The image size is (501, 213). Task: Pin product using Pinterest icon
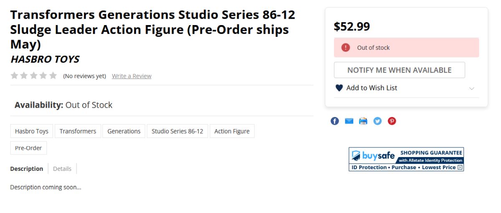(x=392, y=121)
